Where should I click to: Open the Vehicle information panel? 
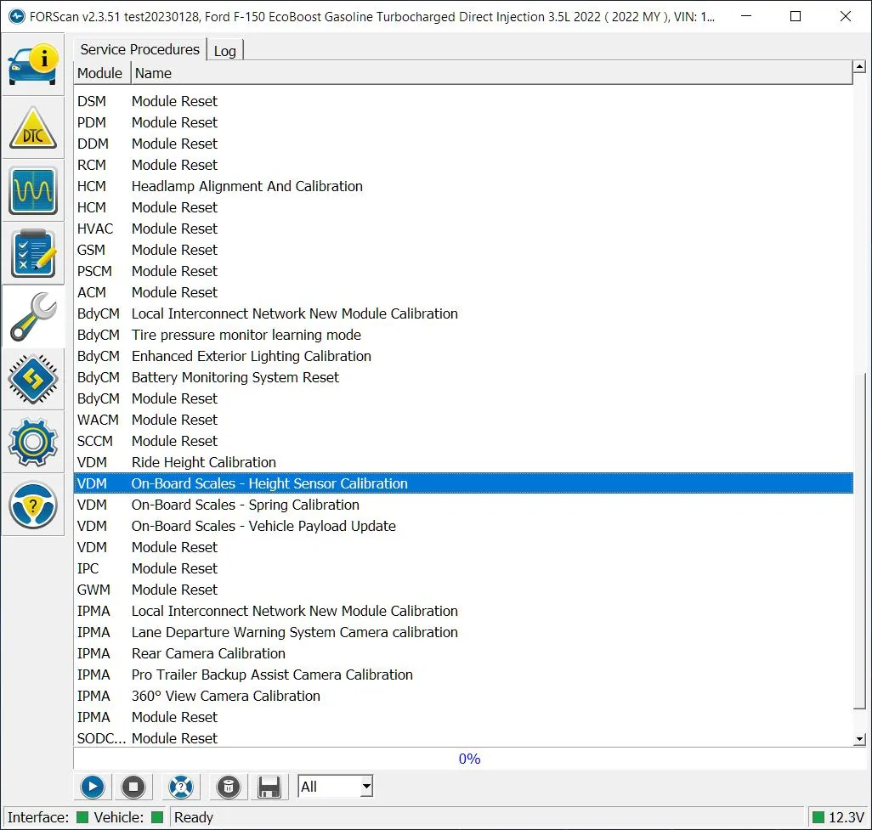[33, 63]
